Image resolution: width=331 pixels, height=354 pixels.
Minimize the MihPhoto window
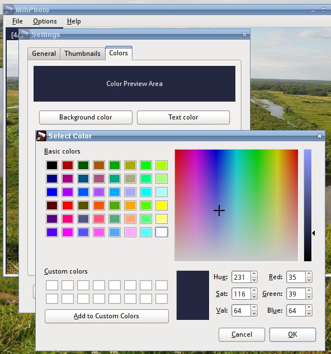pyautogui.click(x=313, y=11)
